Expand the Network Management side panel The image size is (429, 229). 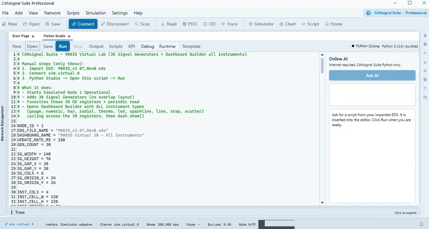coord(2,123)
